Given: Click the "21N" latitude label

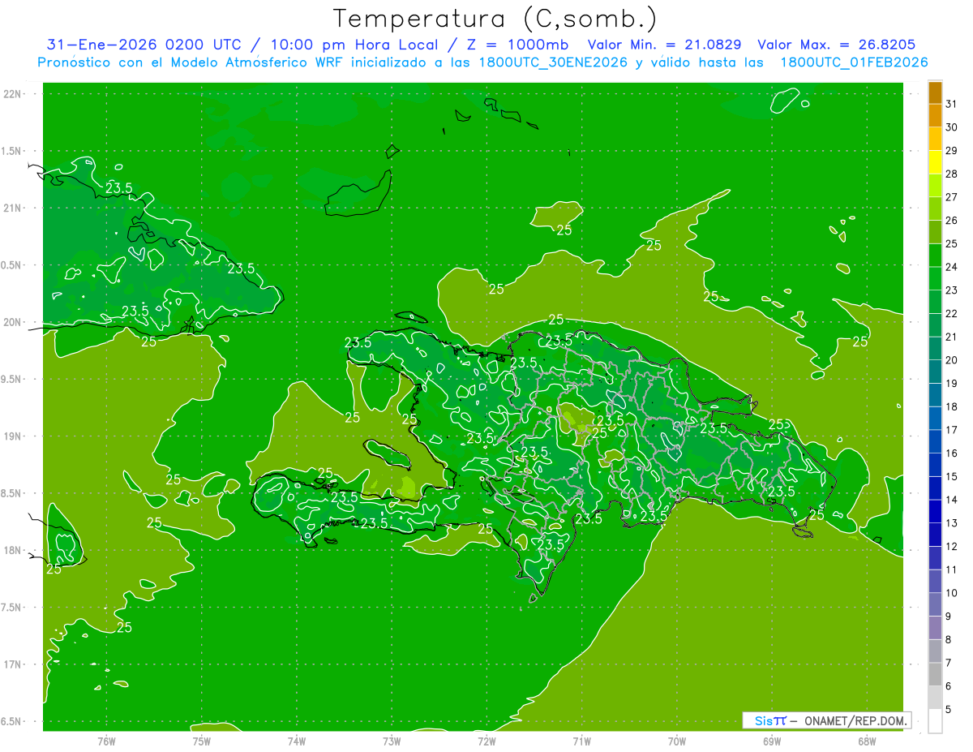Looking at the screenshot, I should [12, 208].
